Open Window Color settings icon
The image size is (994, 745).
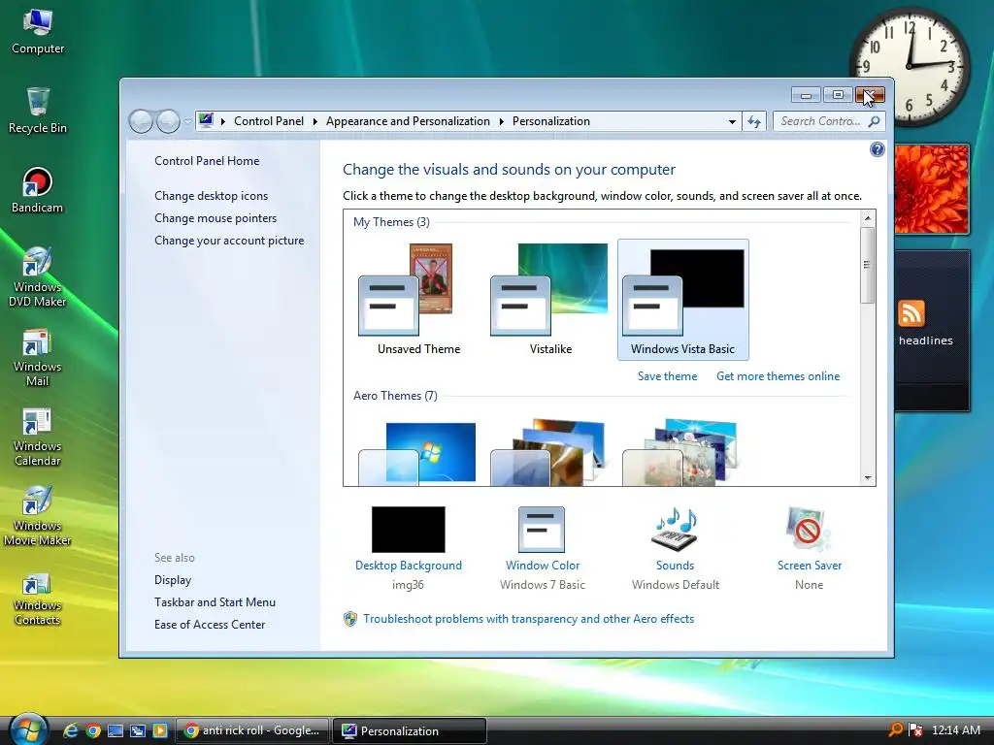pyautogui.click(x=542, y=530)
